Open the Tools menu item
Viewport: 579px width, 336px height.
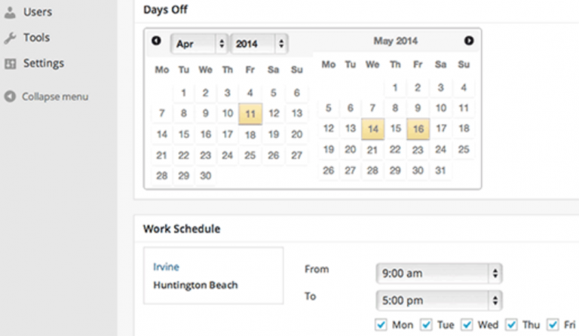coord(36,38)
